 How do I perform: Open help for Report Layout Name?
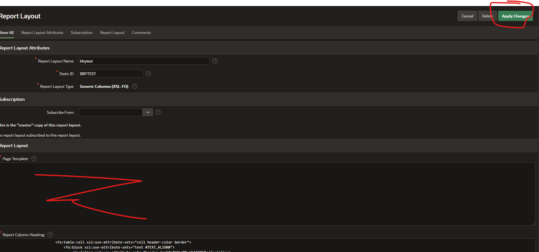coord(215,61)
